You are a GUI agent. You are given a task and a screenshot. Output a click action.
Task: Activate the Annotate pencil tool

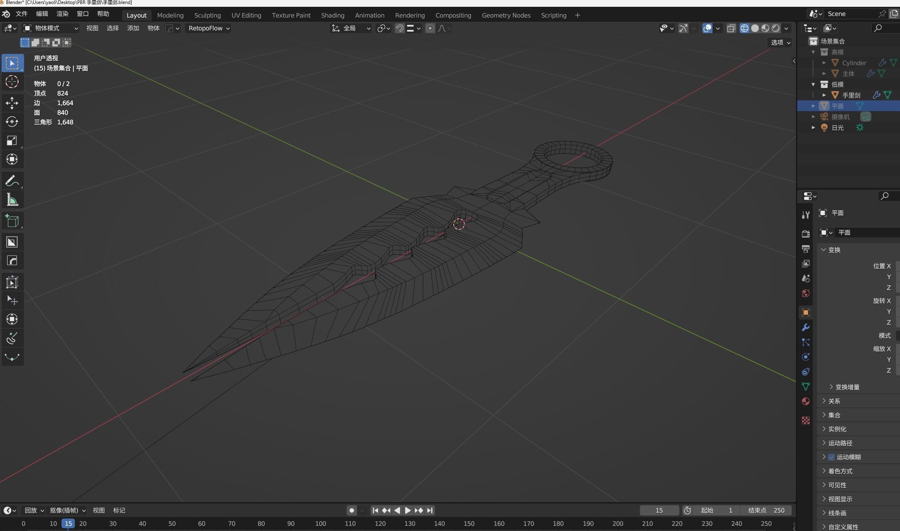click(x=12, y=181)
